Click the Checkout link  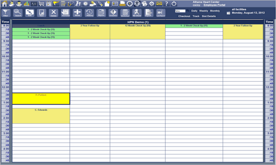pos(184,16)
